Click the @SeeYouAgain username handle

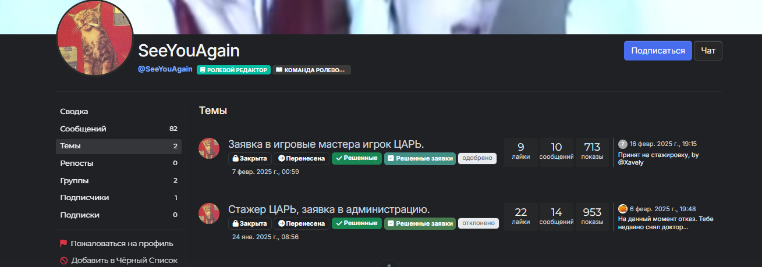165,69
